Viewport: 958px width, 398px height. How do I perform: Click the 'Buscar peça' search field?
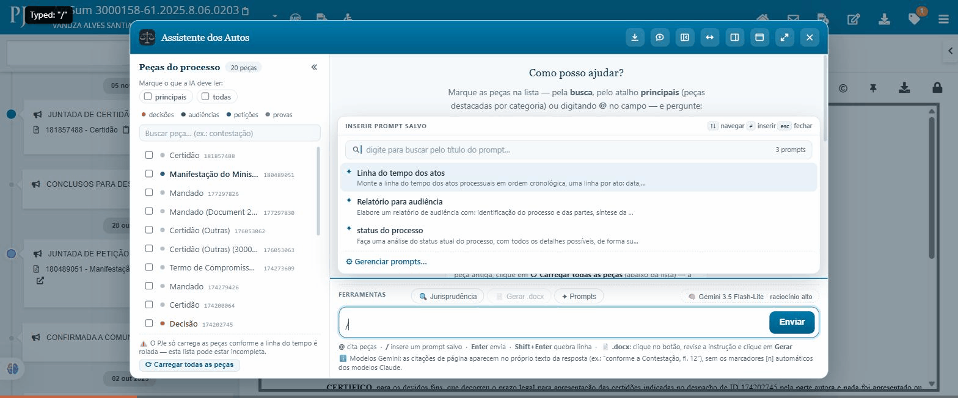[230, 133]
